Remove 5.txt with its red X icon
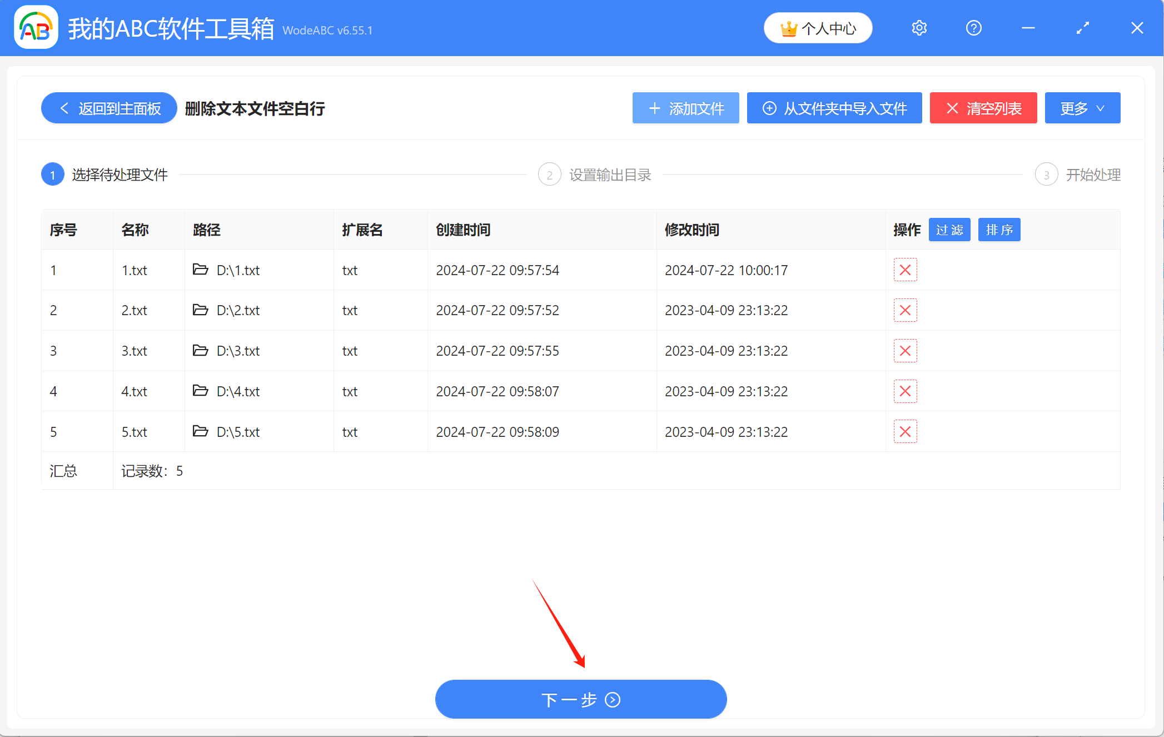Image resolution: width=1164 pixels, height=737 pixels. pyautogui.click(x=905, y=431)
